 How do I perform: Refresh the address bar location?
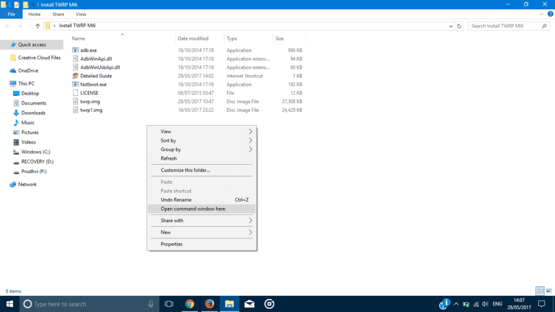[459, 26]
